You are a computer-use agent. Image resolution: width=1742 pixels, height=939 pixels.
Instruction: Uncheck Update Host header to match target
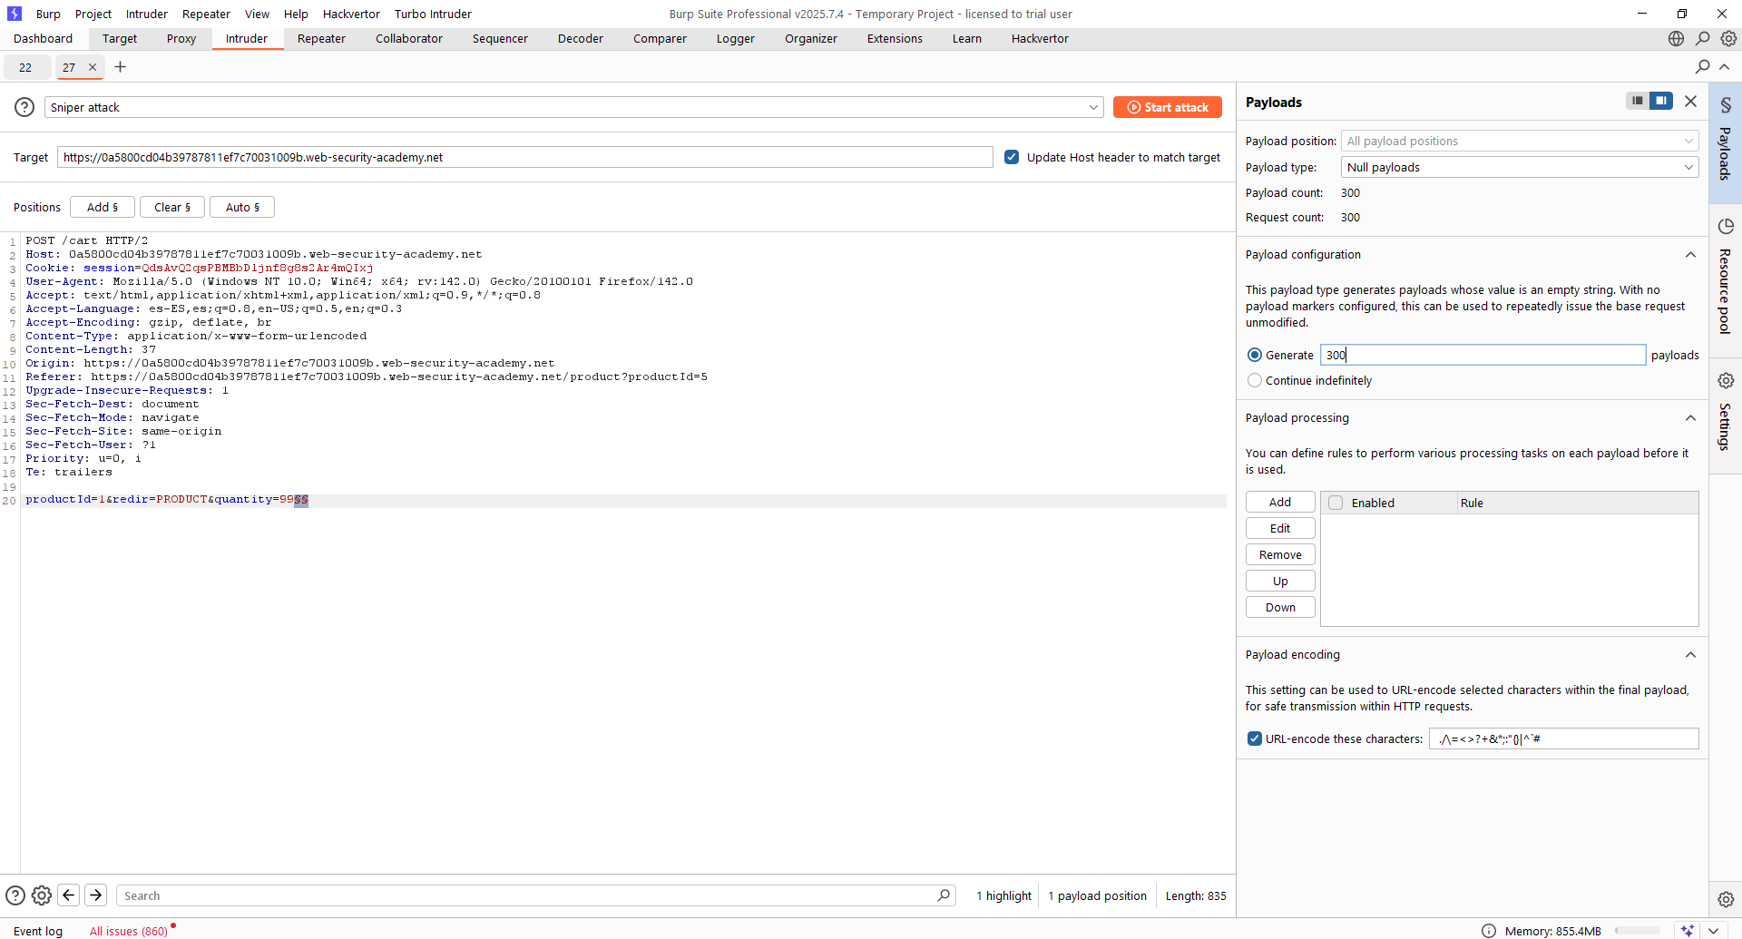point(1012,157)
